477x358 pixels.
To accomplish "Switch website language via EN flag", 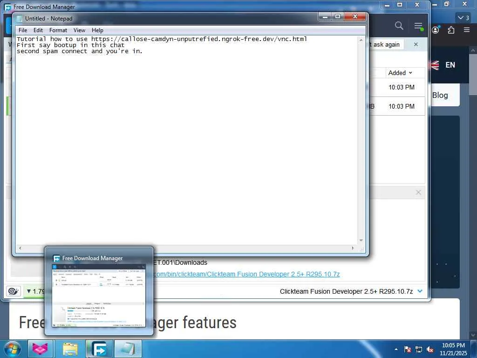I will (443, 65).
